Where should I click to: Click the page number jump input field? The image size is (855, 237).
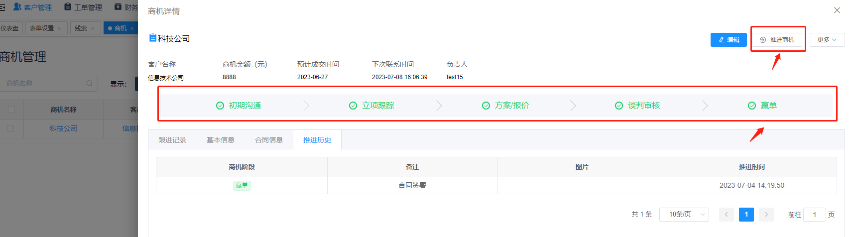(814, 215)
